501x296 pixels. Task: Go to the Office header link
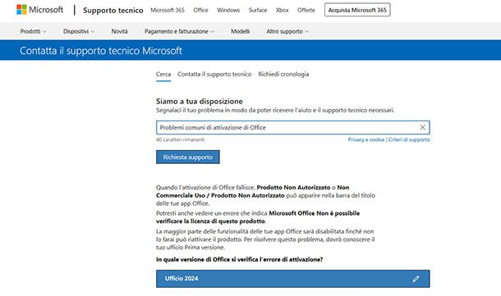click(x=200, y=10)
